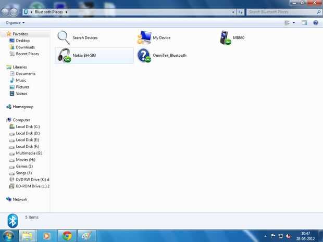
Task: Select Homegroup in the navigation pane
Action: [x=23, y=107]
